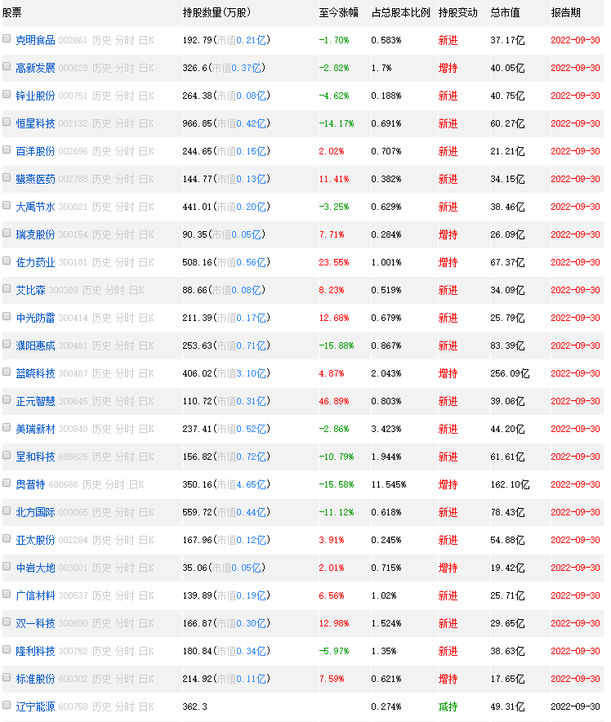
Task: Select checkbox beside 锌业股份
Action: (x=7, y=94)
